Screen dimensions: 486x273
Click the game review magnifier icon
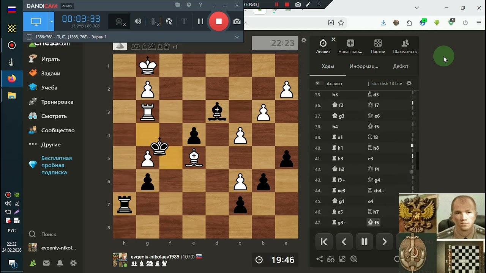354,259
